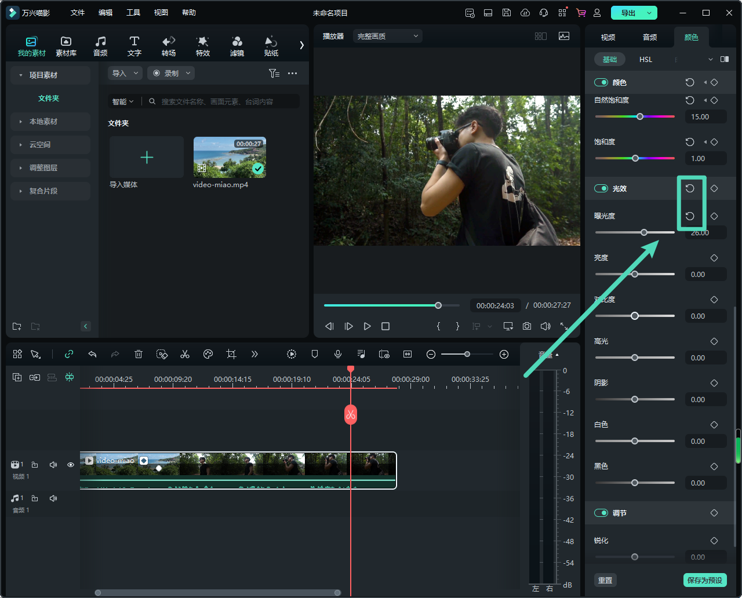Expand the 复合片段 tree item
This screenshot has height=598, width=742.
coord(50,191)
